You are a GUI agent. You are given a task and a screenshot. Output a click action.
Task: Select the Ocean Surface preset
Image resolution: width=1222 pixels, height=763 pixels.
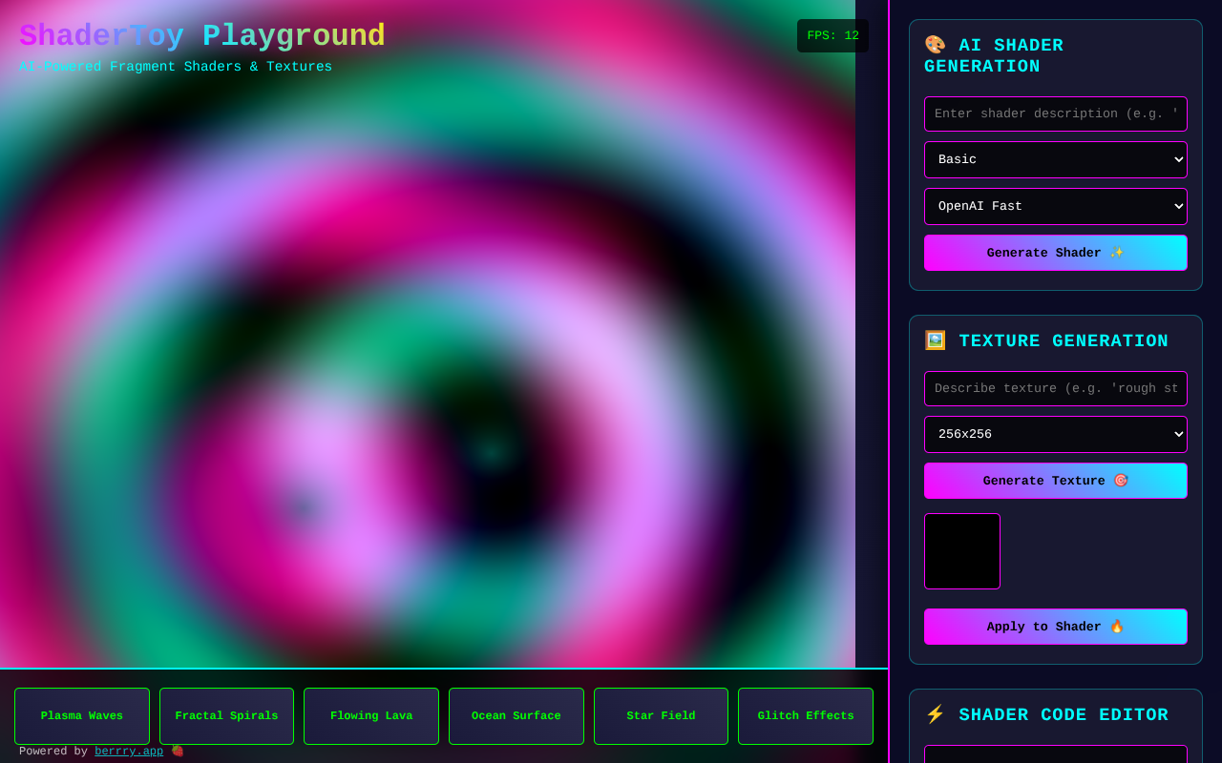(x=516, y=715)
